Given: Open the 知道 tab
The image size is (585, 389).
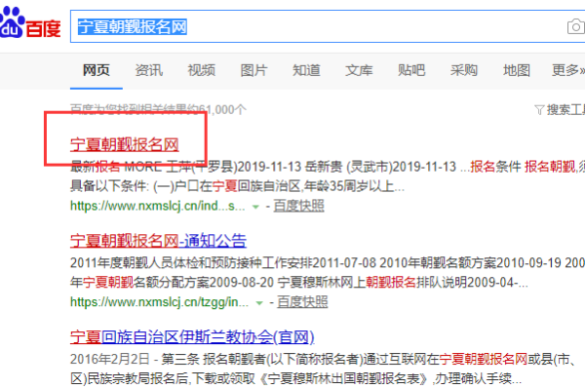Looking at the screenshot, I should tap(306, 70).
